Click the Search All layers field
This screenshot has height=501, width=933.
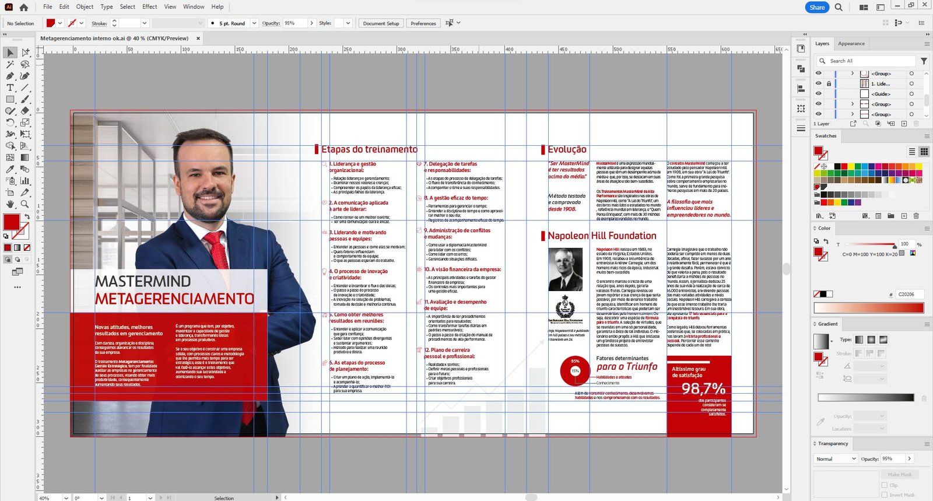865,61
